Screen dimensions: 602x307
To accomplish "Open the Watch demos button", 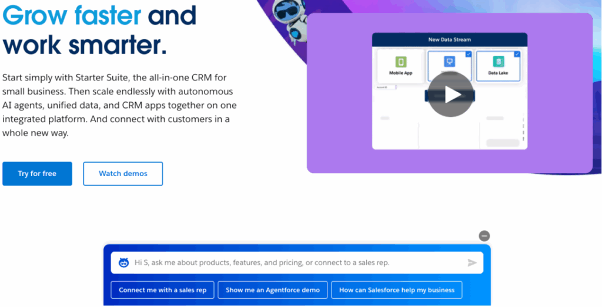I will click(123, 174).
